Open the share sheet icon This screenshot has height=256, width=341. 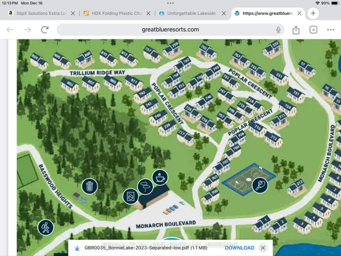[x=296, y=30]
